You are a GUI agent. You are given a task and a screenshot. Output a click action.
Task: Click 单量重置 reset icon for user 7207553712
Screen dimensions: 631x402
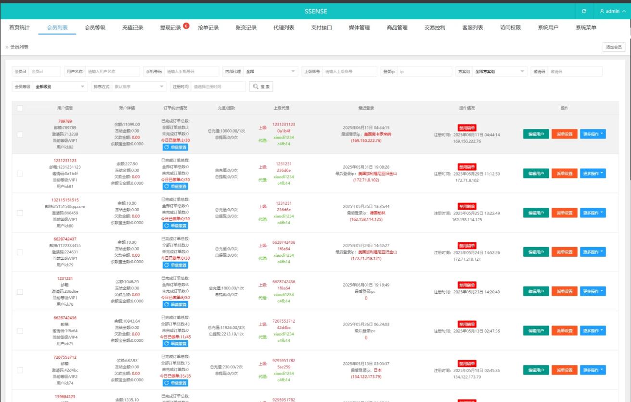point(167,383)
